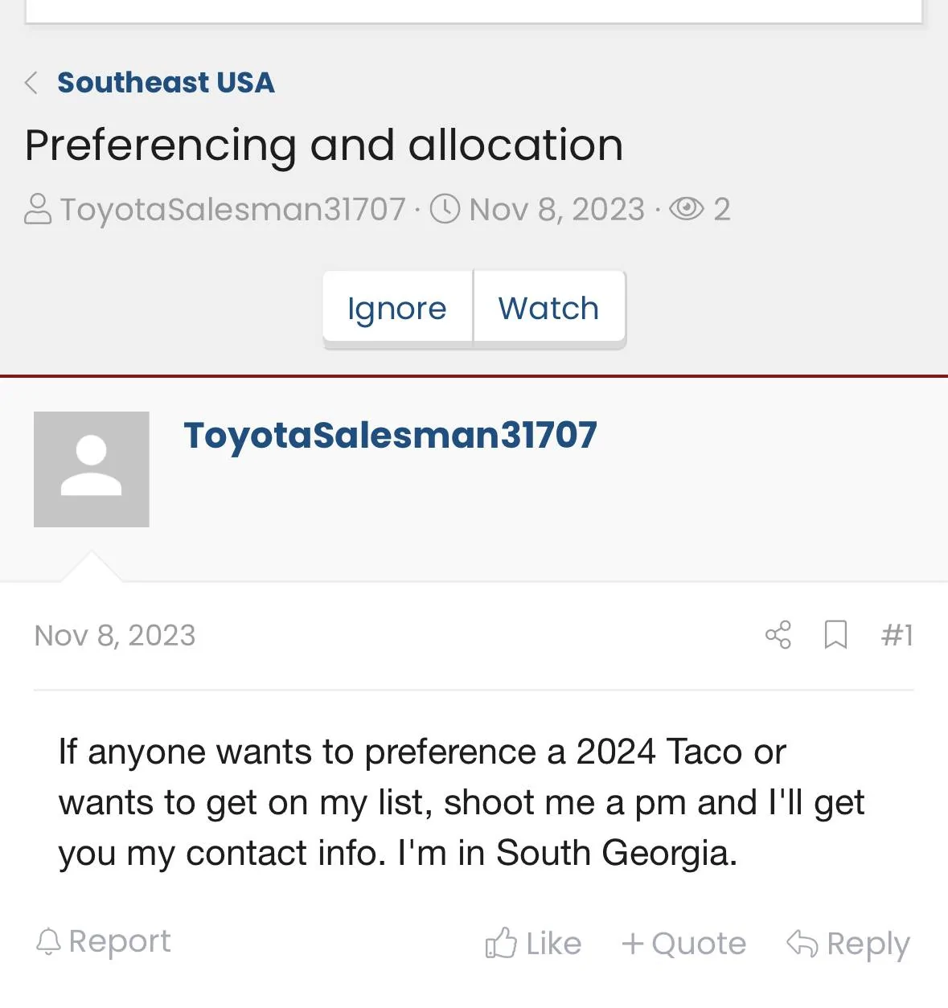Open the bold ToyotaSalesman31707 profile name
Viewport: 948px width, 1008px height.
click(390, 436)
